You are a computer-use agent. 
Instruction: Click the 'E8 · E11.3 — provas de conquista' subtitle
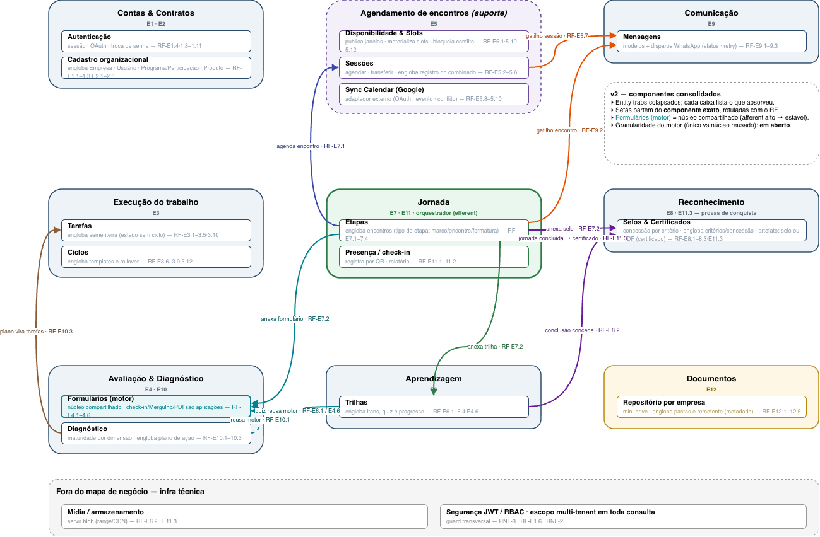(711, 213)
